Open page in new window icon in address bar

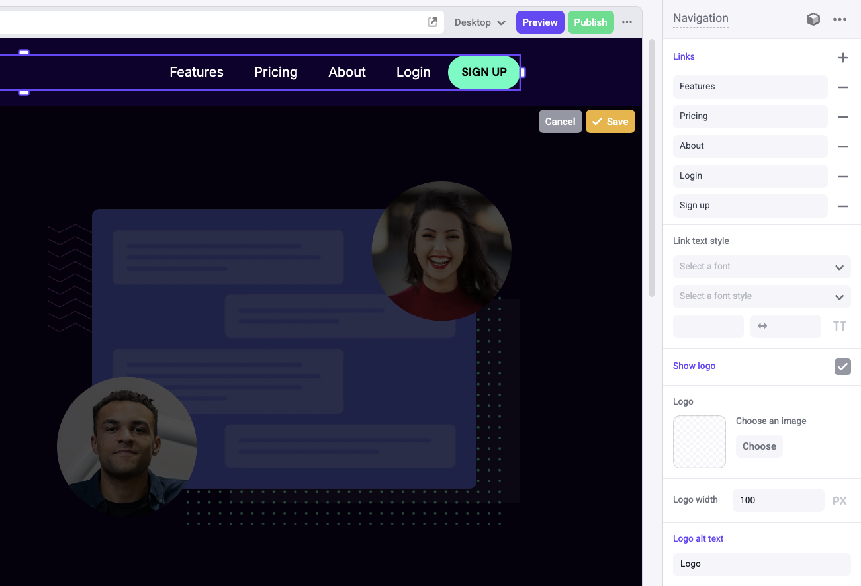click(432, 22)
